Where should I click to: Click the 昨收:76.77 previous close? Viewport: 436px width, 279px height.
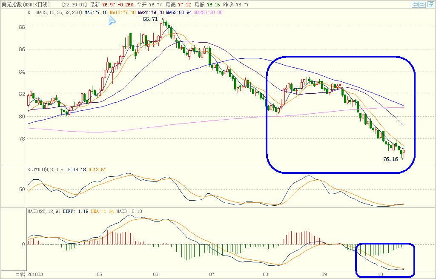pyautogui.click(x=236, y=5)
